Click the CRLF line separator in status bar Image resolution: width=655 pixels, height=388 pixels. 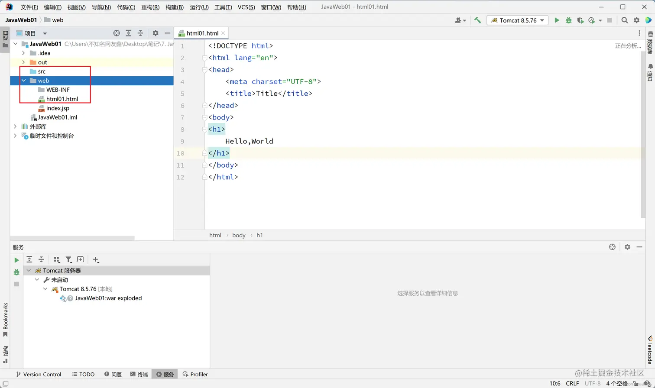572,383
